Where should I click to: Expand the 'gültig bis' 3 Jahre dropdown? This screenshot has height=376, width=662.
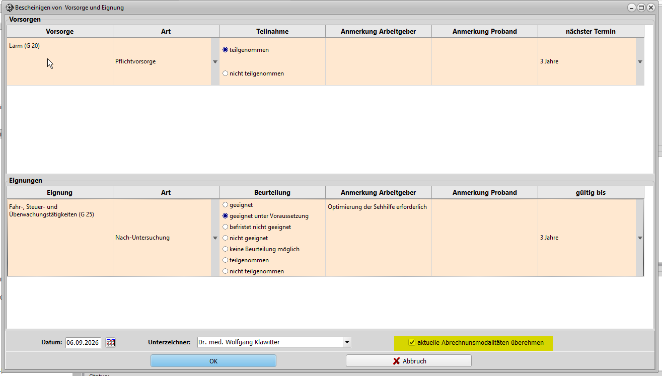[x=640, y=238]
